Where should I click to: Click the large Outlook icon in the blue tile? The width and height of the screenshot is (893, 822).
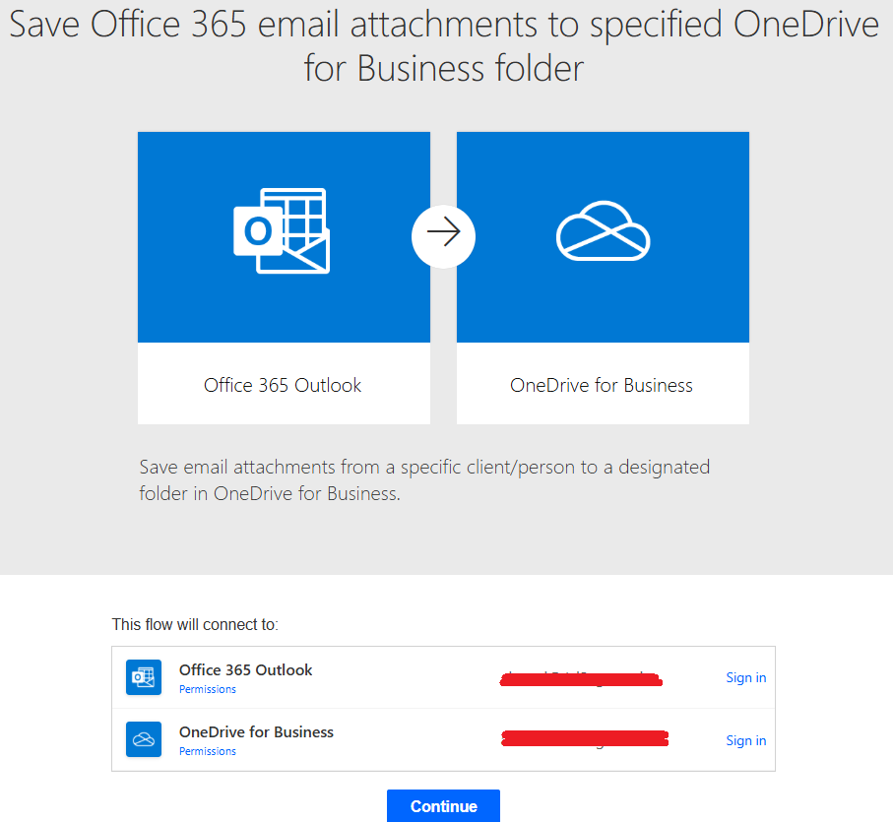[282, 230]
